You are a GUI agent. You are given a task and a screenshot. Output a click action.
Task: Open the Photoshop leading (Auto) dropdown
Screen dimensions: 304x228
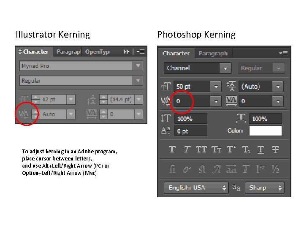coord(278,87)
